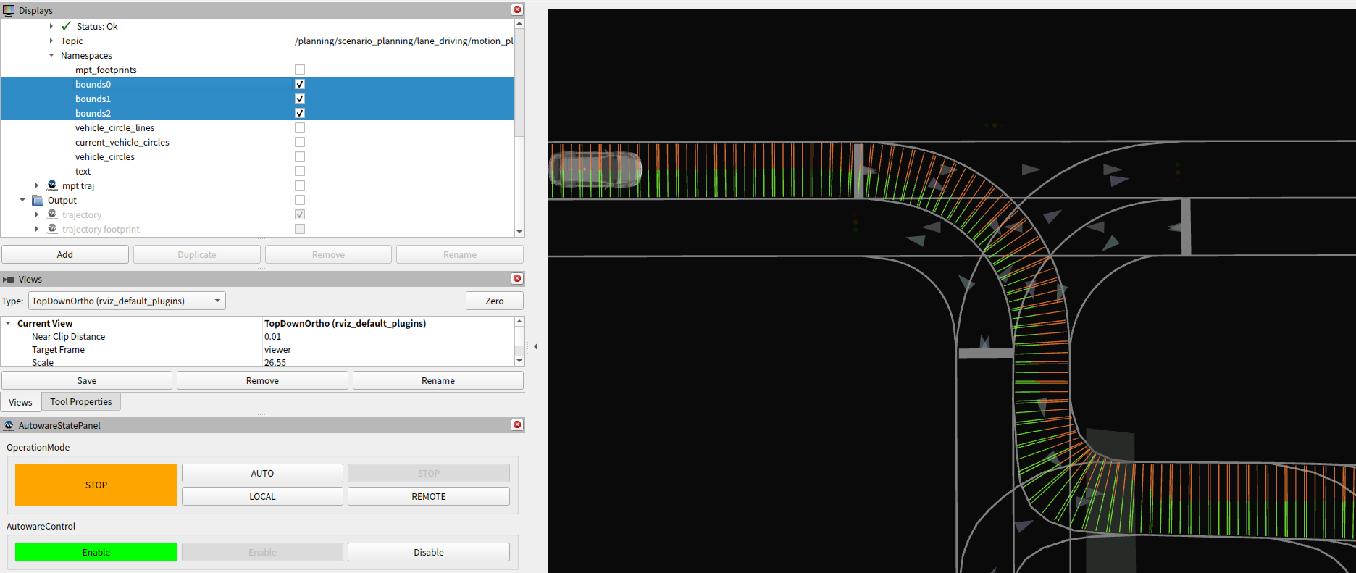Uncheck the bounds1 namespace checkbox
Screen dimensions: 1356x573
(300, 99)
